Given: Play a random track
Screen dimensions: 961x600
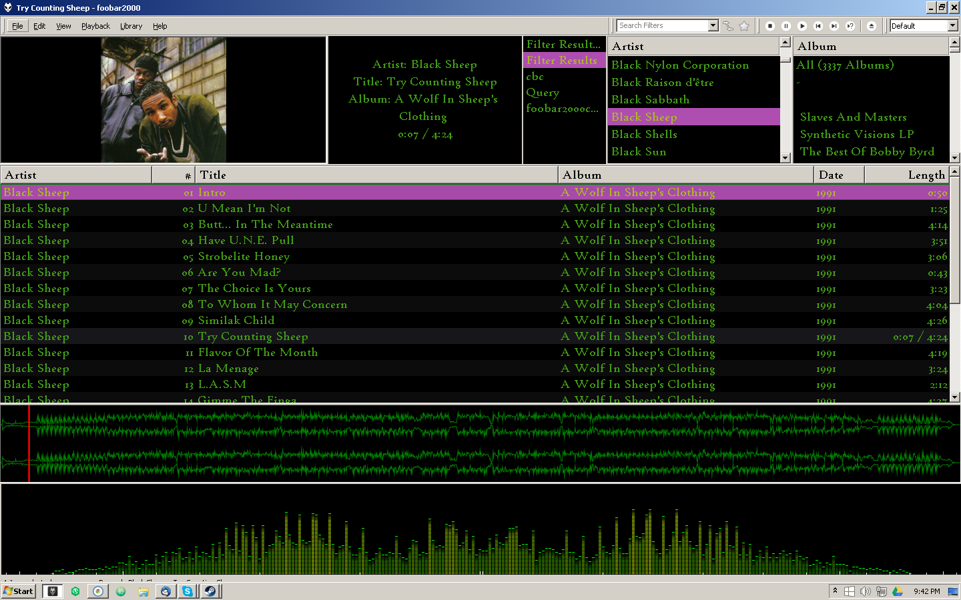Looking at the screenshot, I should 850,26.
